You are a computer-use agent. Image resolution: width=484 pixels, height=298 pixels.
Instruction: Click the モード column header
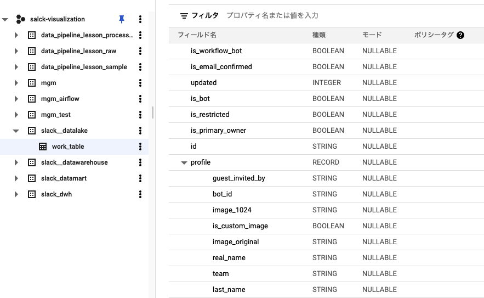372,35
